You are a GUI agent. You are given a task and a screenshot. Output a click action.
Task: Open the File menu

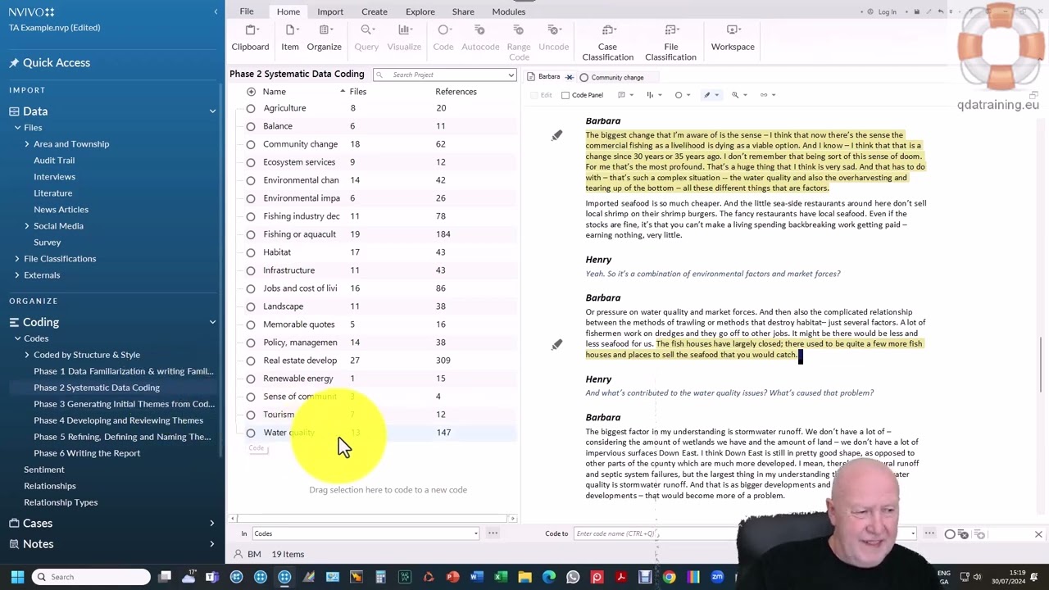coord(247,11)
